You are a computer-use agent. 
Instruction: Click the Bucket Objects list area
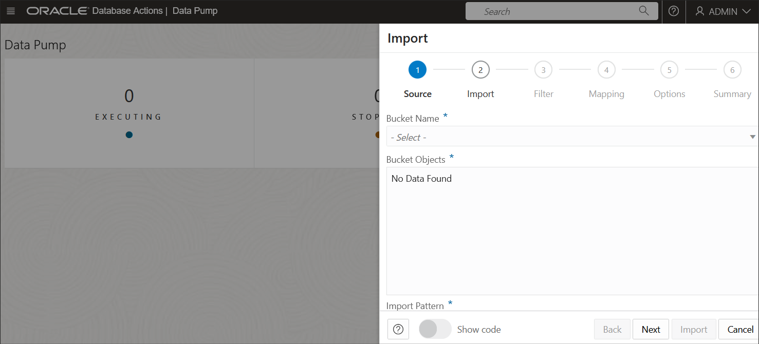(x=572, y=231)
